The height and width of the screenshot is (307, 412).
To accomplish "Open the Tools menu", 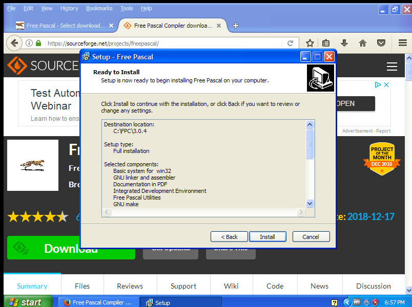I will click(x=127, y=8).
